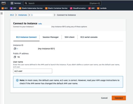Switch to the EC2 serial console tab
Screen dimensions: 133x104
point(89,37)
